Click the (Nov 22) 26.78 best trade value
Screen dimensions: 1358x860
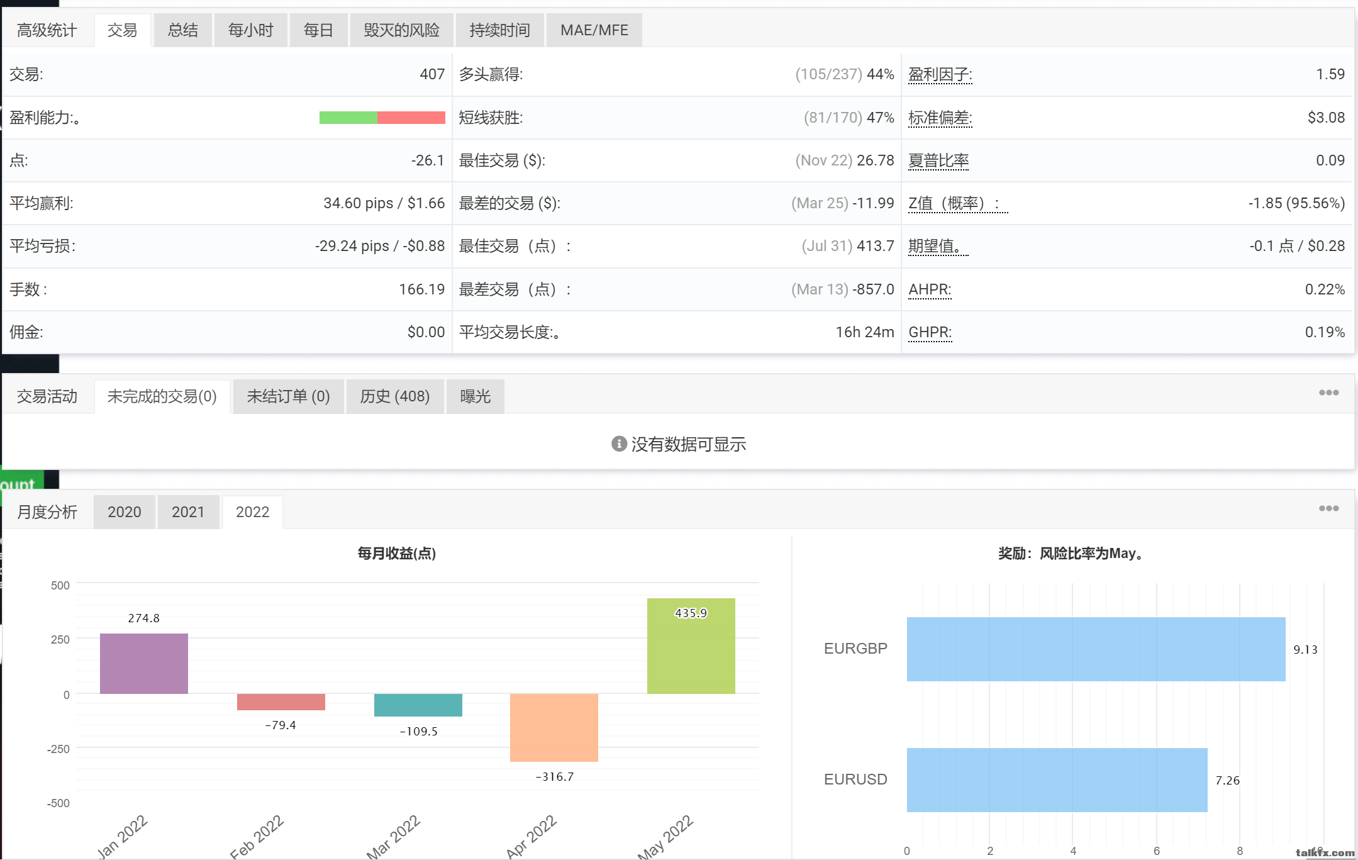click(x=845, y=160)
